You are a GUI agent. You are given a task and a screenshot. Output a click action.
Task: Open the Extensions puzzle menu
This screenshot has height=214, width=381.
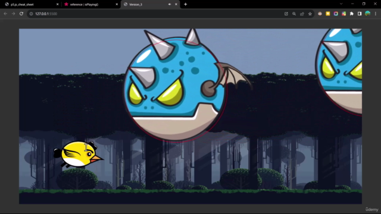pos(352,14)
